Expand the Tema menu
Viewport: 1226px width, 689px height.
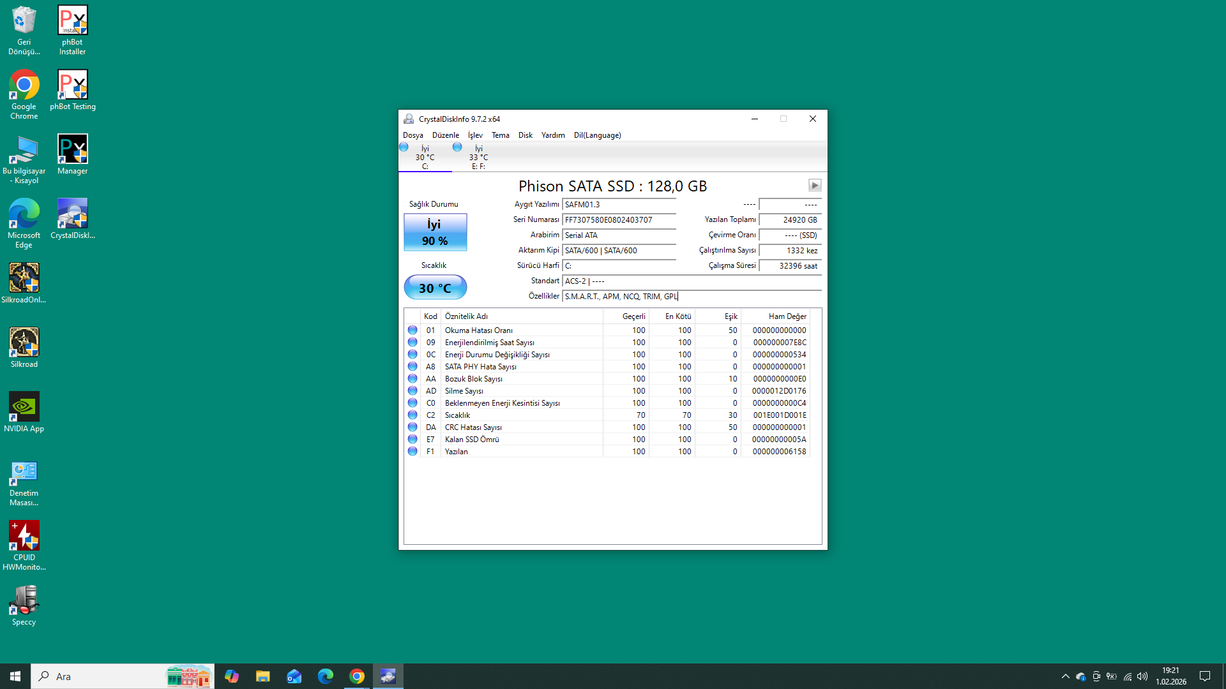tap(500, 135)
